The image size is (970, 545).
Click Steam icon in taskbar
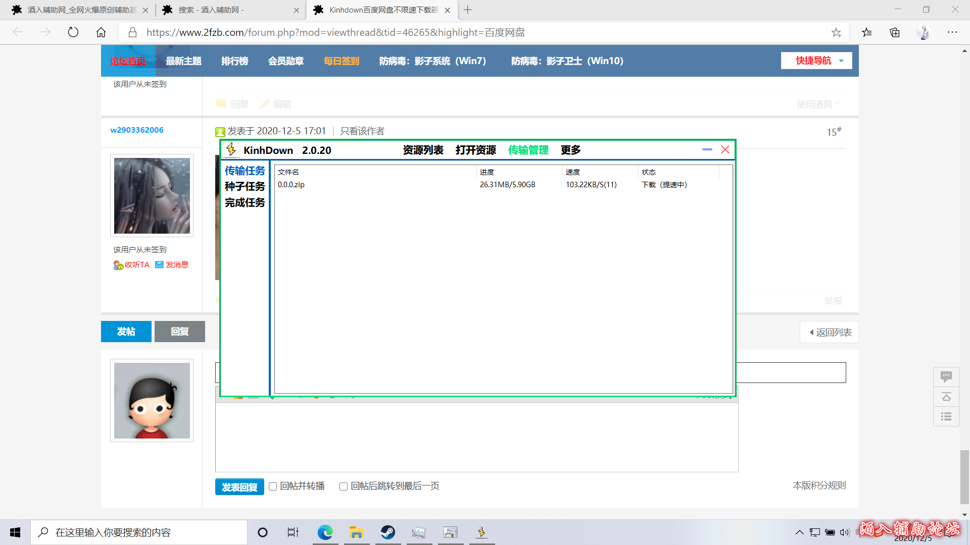(x=388, y=532)
